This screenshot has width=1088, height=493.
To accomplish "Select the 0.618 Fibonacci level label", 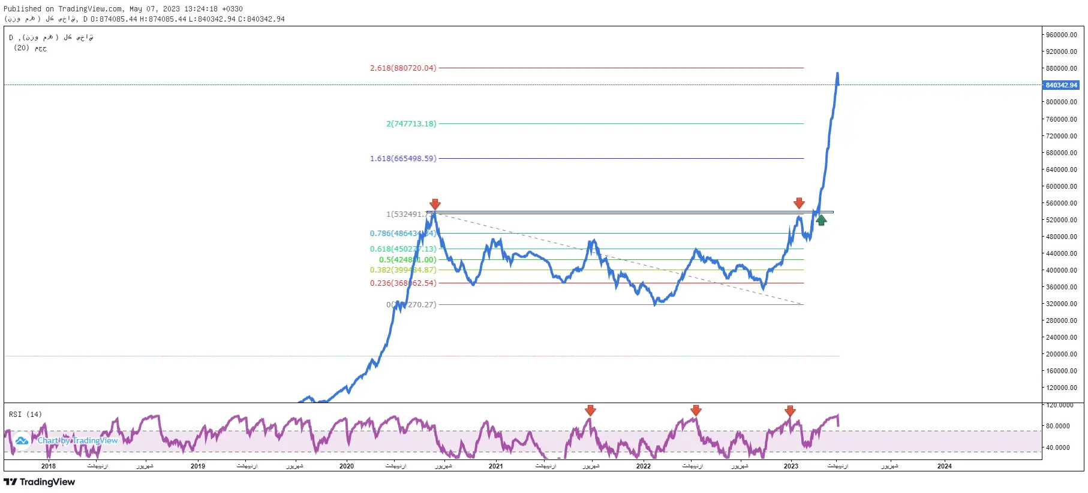I will coord(403,249).
